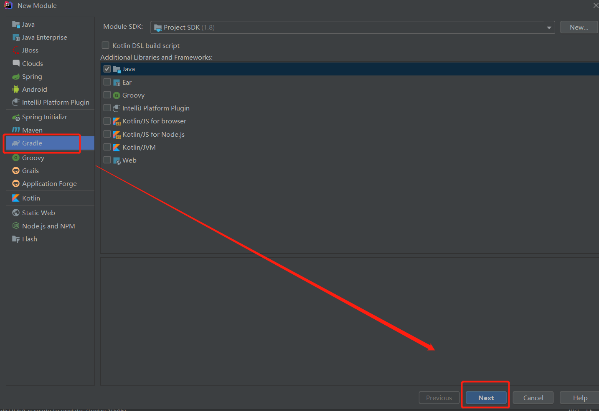
Task: Click the Java folder icon in sidebar
Action: click(x=16, y=24)
